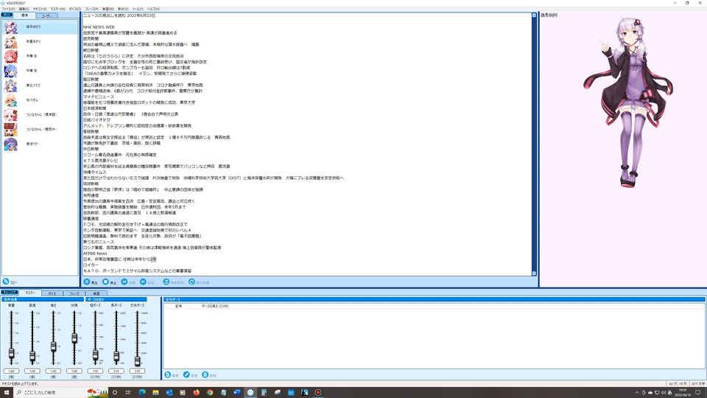Click the 高さ pitch slider handle
707x398 pixels.
[53, 346]
